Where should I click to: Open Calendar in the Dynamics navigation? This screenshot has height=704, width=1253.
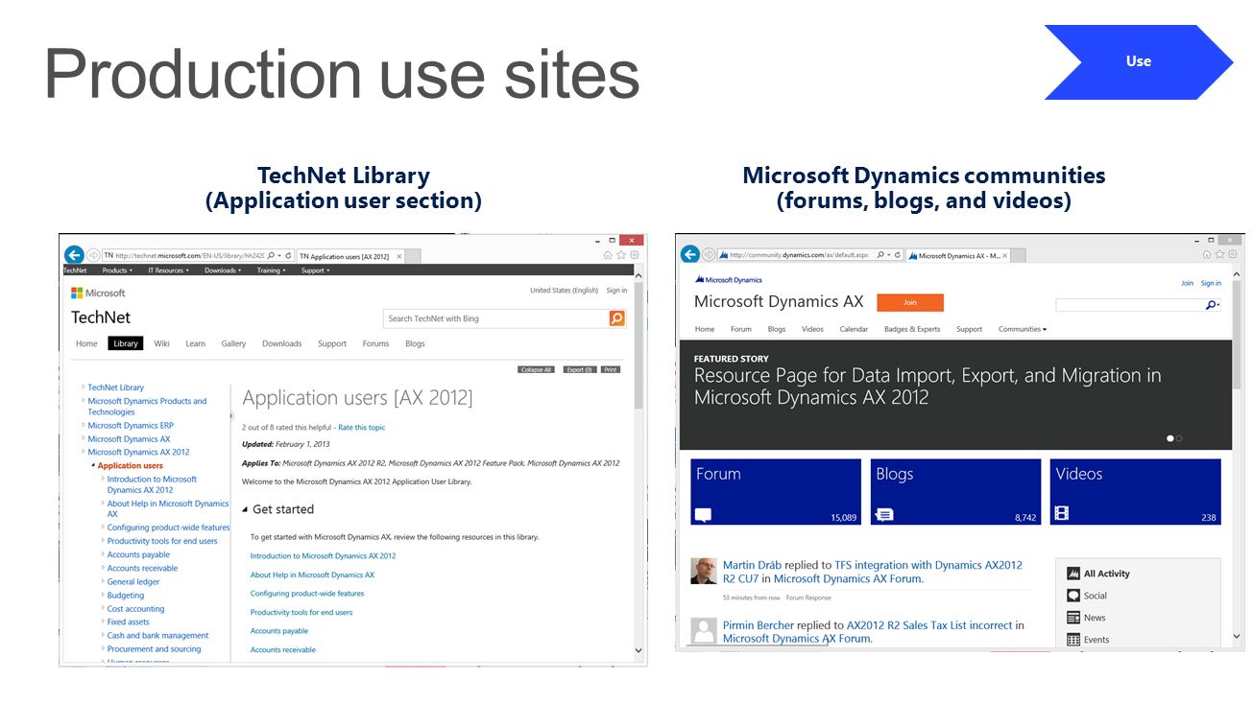coord(854,329)
